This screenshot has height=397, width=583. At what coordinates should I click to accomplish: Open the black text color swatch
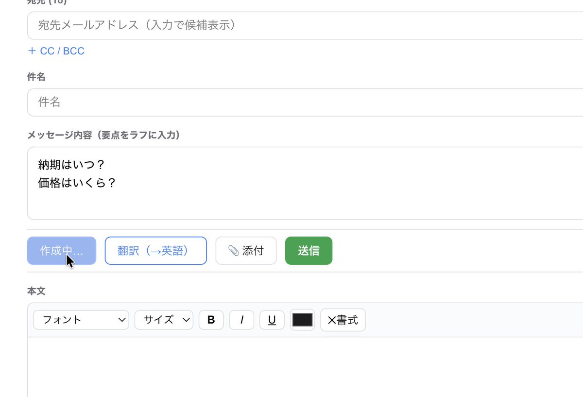(302, 320)
